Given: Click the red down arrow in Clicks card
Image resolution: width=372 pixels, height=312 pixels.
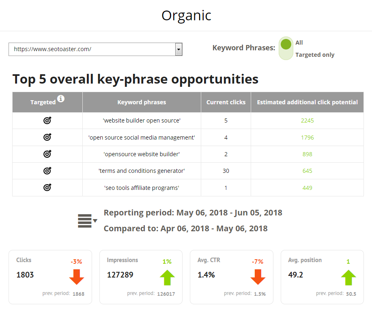Looking at the screenshot, I should pyautogui.click(x=77, y=277).
